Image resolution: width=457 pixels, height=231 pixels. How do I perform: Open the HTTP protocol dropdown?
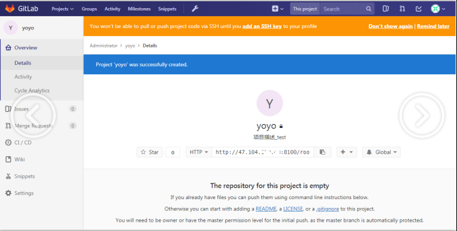(199, 152)
